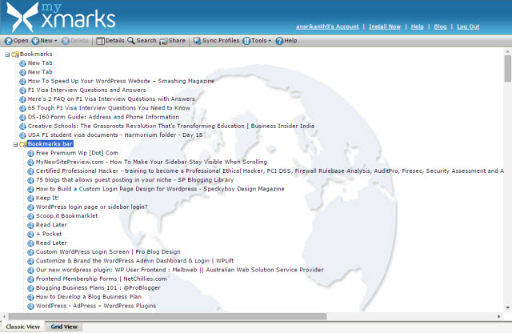
Task: Open Sync Profiles from the toolbar
Action: point(216,41)
